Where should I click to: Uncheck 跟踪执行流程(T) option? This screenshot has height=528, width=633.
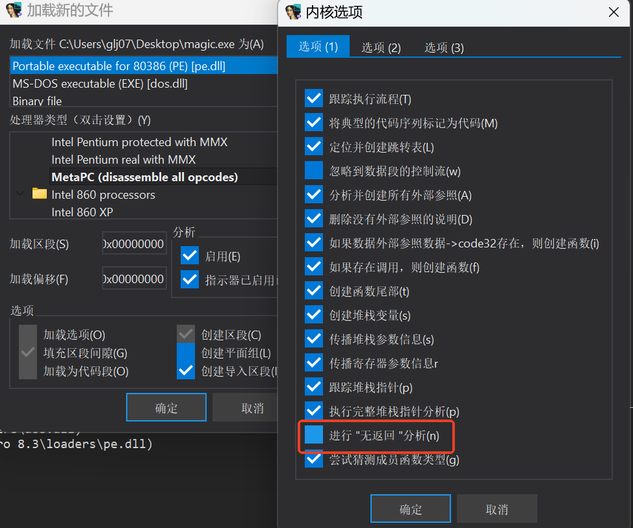coord(314,99)
